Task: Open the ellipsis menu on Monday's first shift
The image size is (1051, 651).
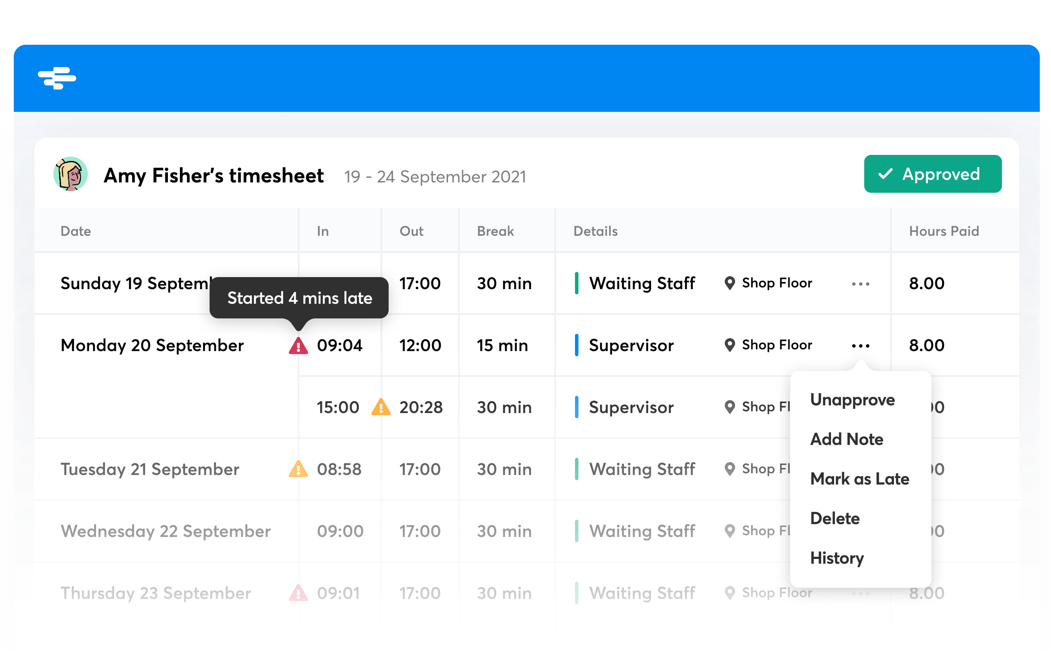Action: pos(861,346)
